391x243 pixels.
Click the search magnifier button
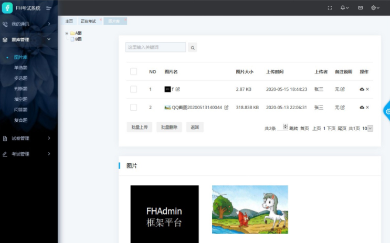click(193, 48)
